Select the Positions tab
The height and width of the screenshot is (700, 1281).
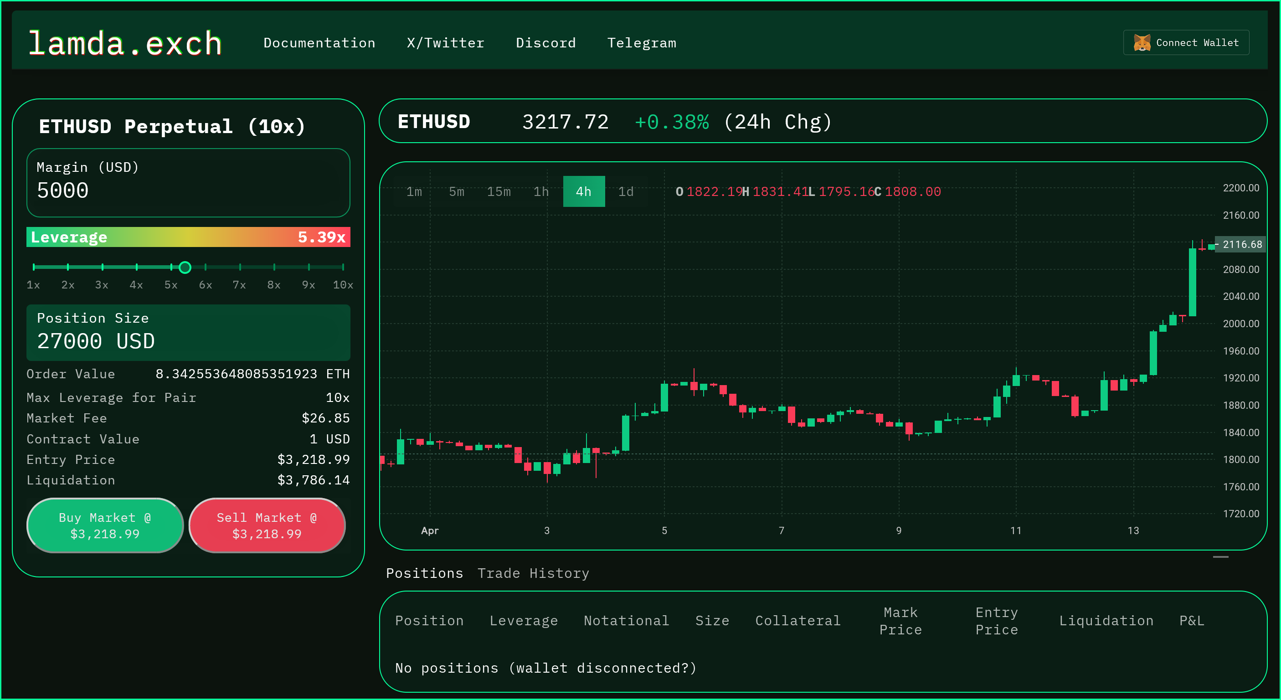click(424, 573)
